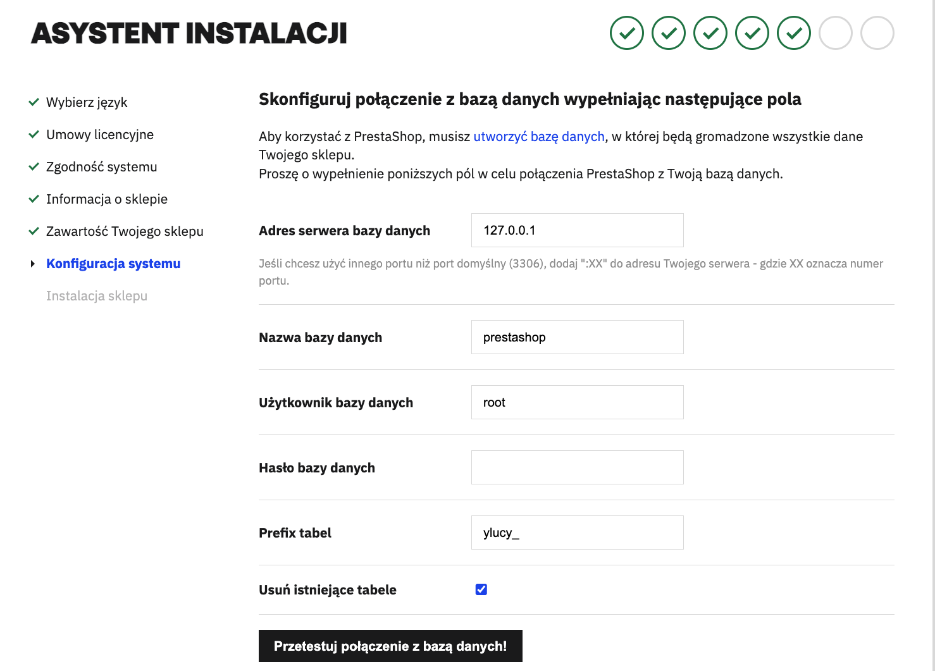Click the Nazwa bazy danych label

point(320,338)
